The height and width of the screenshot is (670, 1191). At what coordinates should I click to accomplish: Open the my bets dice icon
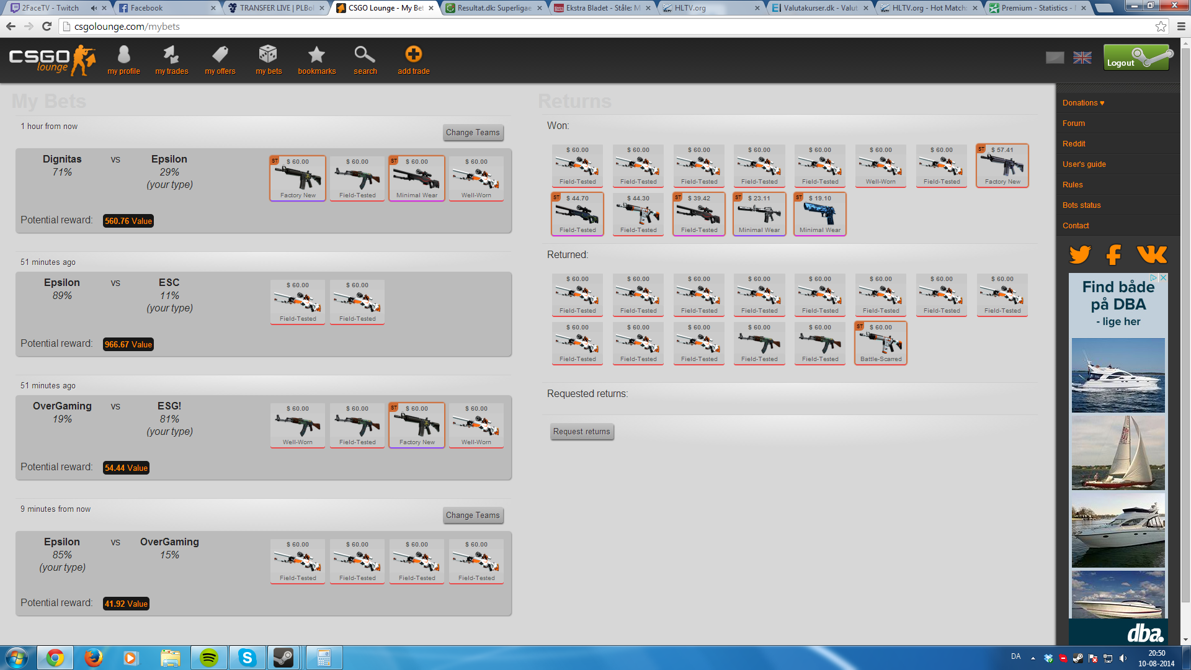[268, 61]
